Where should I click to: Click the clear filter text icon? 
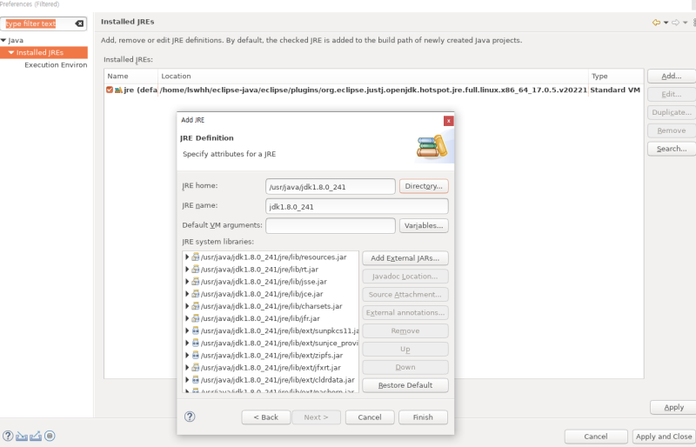click(79, 23)
